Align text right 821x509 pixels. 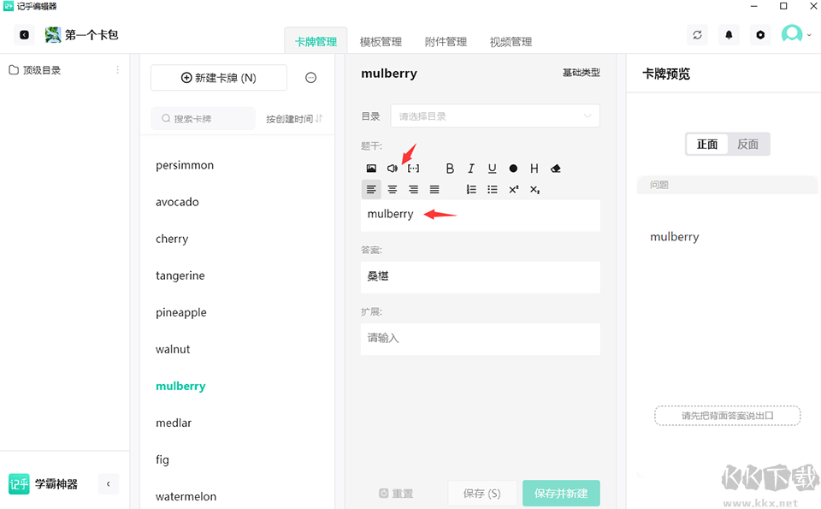point(413,189)
